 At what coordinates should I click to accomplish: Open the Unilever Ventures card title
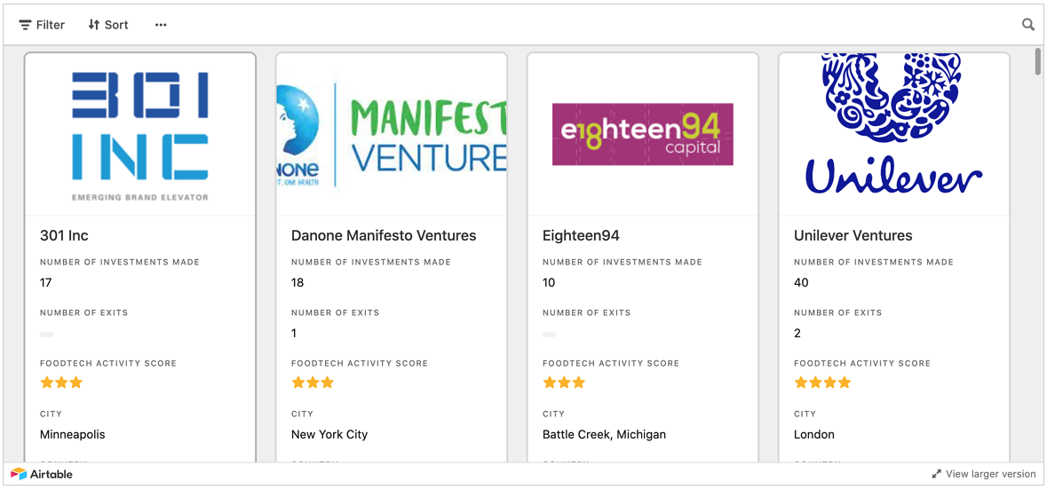[853, 235]
